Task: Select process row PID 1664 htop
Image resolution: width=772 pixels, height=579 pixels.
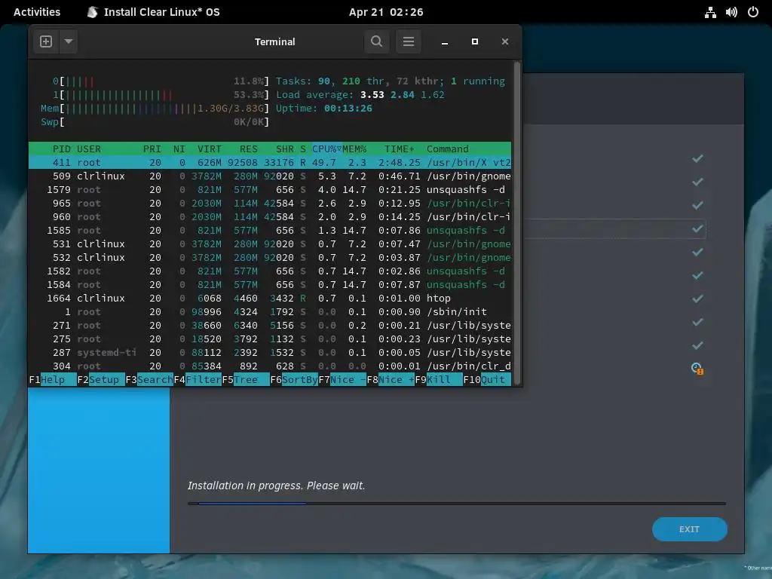Action: tap(270, 299)
